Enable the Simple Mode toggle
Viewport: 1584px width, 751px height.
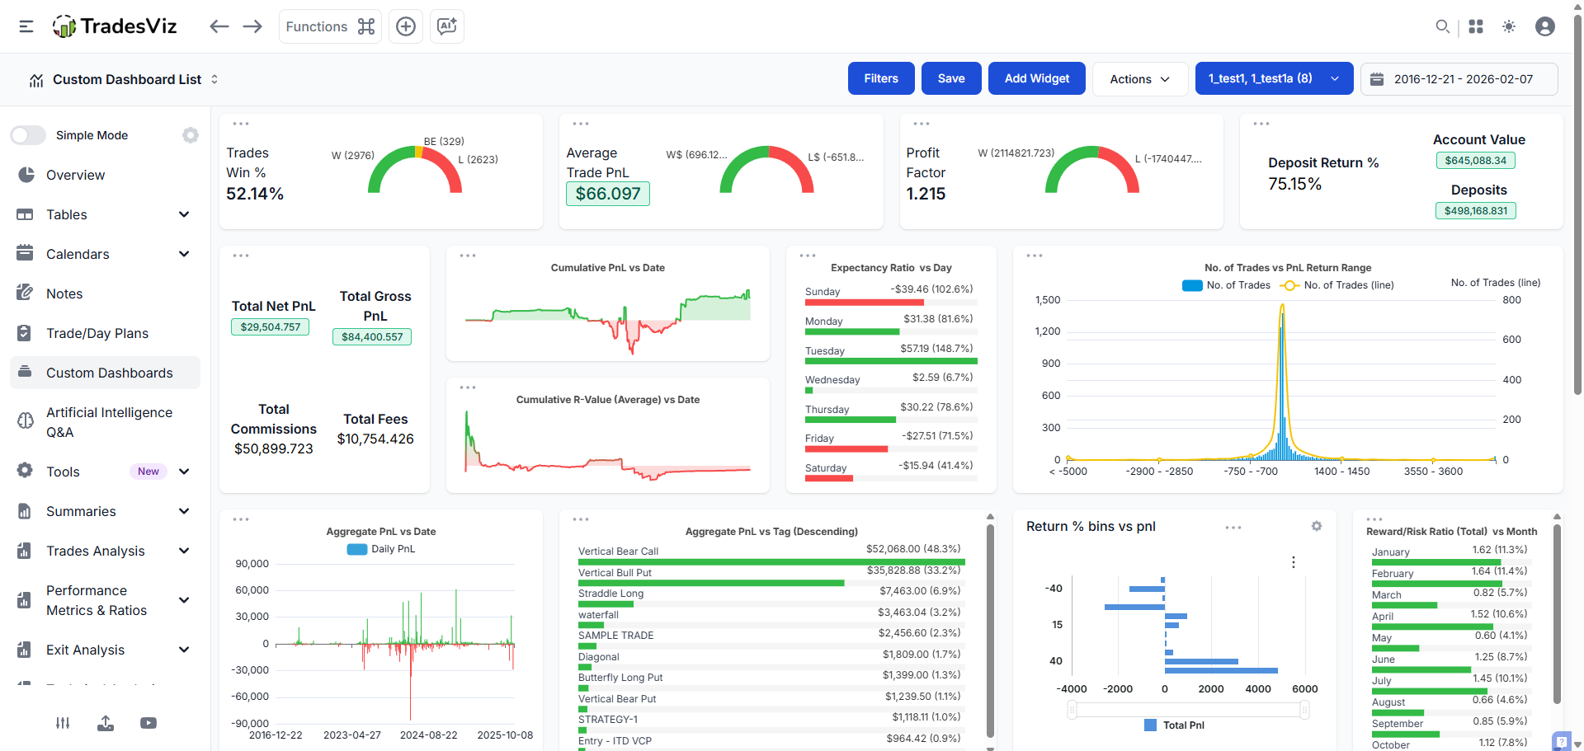pyautogui.click(x=29, y=135)
